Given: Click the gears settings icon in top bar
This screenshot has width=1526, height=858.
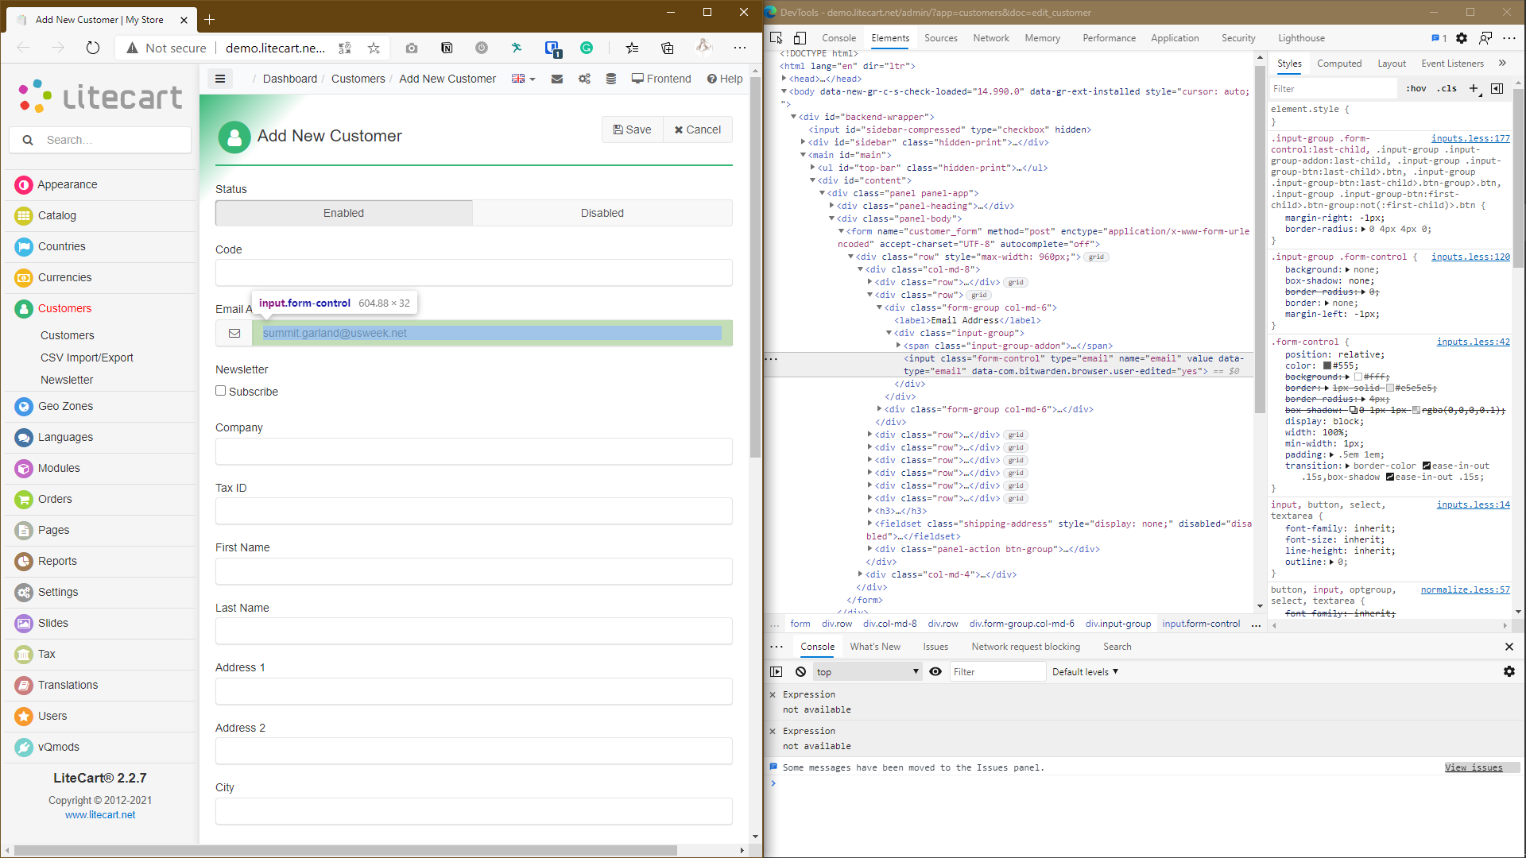Looking at the screenshot, I should point(584,79).
